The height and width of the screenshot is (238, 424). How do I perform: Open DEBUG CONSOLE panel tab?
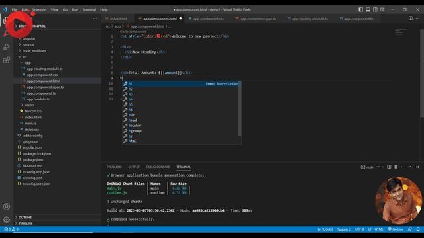pos(158,167)
